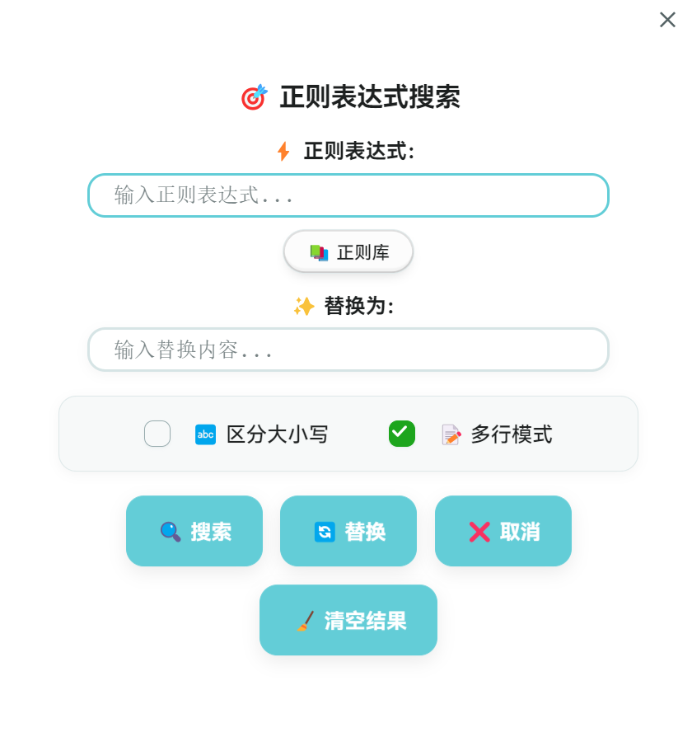Click the magnifier icon on the 搜索 button
This screenshot has height=737, width=692.
coord(171,532)
